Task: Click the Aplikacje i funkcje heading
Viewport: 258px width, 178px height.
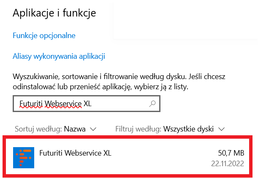Action: 54,13
